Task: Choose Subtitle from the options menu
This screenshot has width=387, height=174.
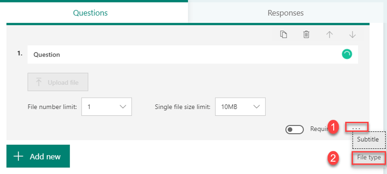Action: click(368, 139)
